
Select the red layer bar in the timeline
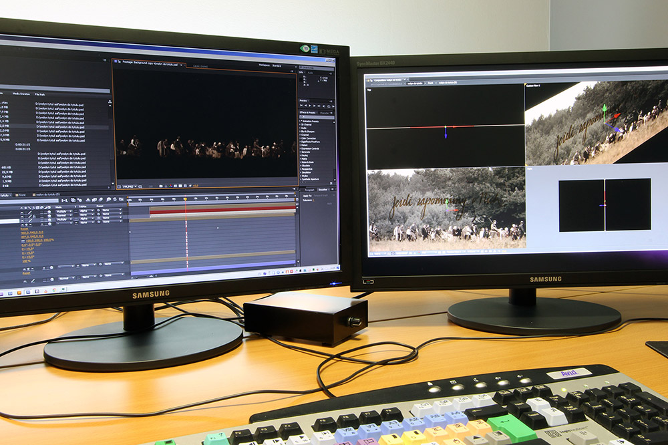click(x=223, y=211)
